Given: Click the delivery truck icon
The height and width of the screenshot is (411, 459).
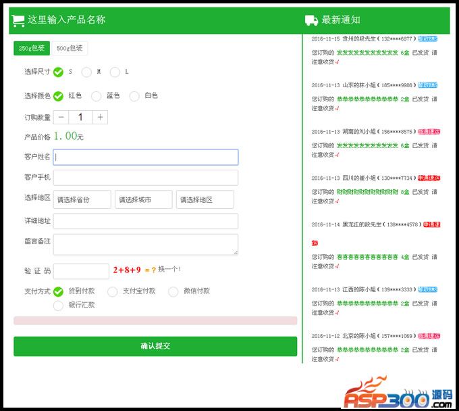Looking at the screenshot, I should click(311, 20).
